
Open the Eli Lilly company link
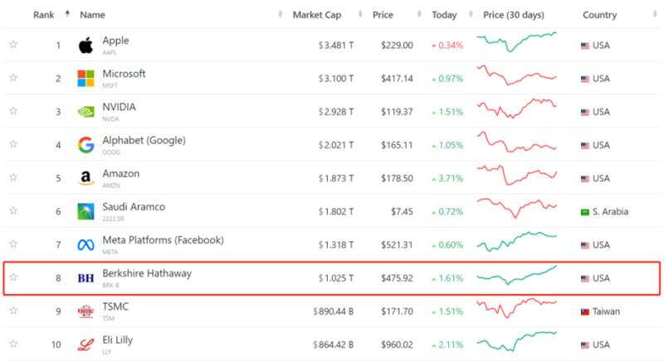[117, 340]
